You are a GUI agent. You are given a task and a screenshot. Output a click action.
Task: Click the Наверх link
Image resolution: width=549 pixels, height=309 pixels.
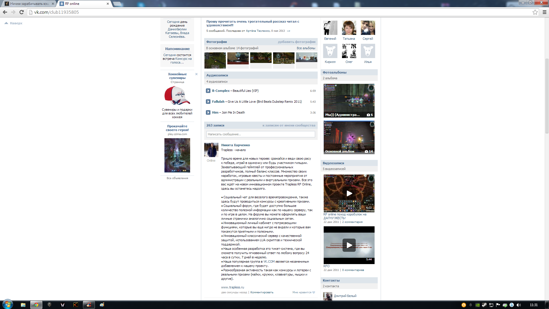(13, 23)
